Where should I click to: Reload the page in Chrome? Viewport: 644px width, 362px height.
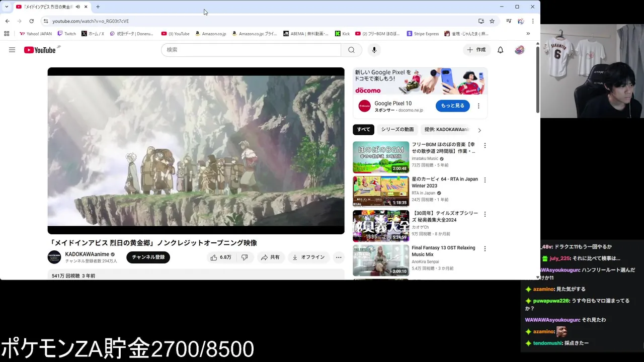[x=31, y=21]
